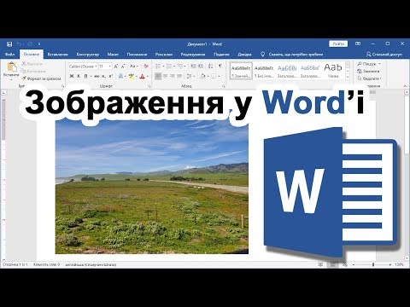Switch to the Розсилки tab
Image resolution: width=410 pixels, height=307 pixels.
tap(164, 55)
